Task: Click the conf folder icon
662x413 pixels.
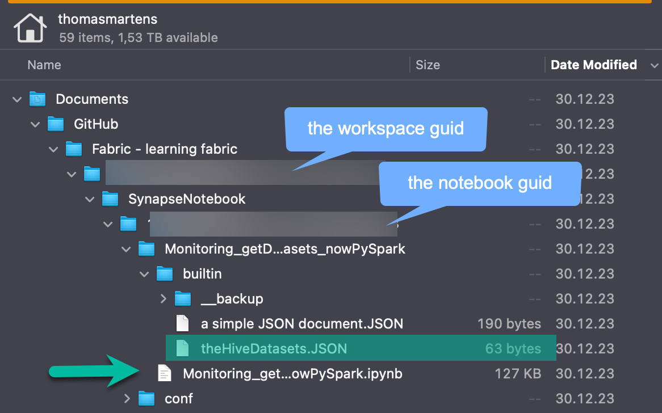Action: coord(146,398)
